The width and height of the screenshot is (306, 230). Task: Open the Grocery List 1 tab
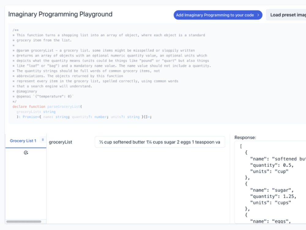23,141
